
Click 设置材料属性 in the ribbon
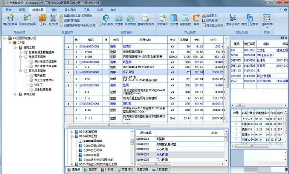[x=70, y=20]
